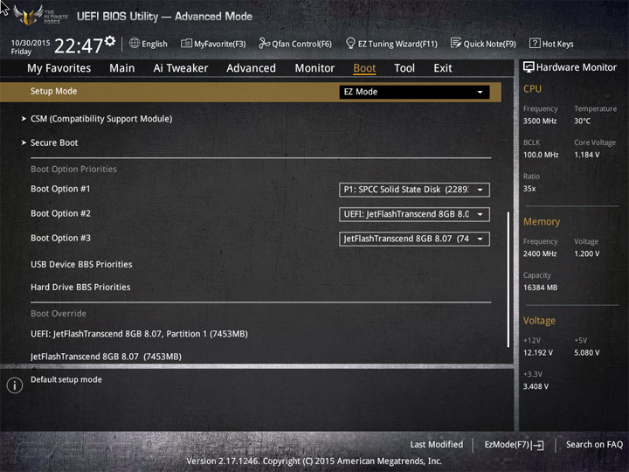Open the Boot Option #2 dropdown
Viewport: 629px width, 472px height.
414,214
